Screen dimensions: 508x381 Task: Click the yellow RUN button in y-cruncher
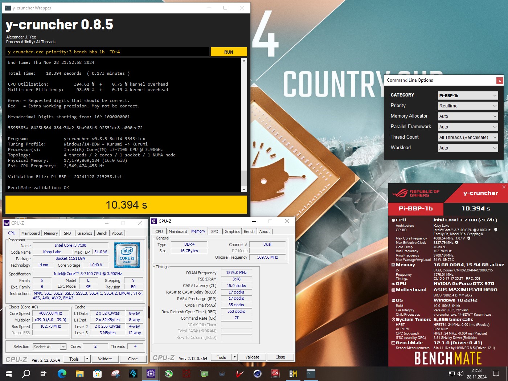(229, 52)
